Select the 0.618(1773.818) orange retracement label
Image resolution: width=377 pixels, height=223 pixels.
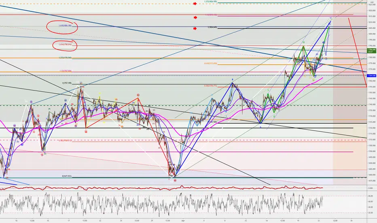210,63
